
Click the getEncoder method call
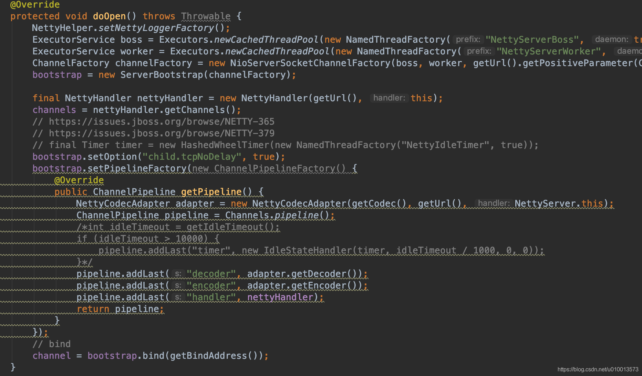tap(319, 285)
